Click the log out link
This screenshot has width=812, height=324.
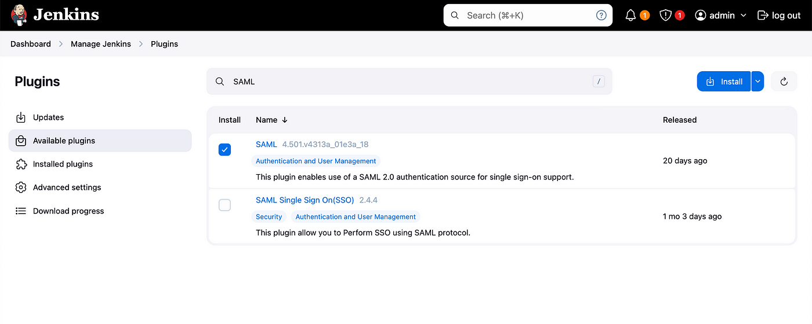click(x=786, y=16)
